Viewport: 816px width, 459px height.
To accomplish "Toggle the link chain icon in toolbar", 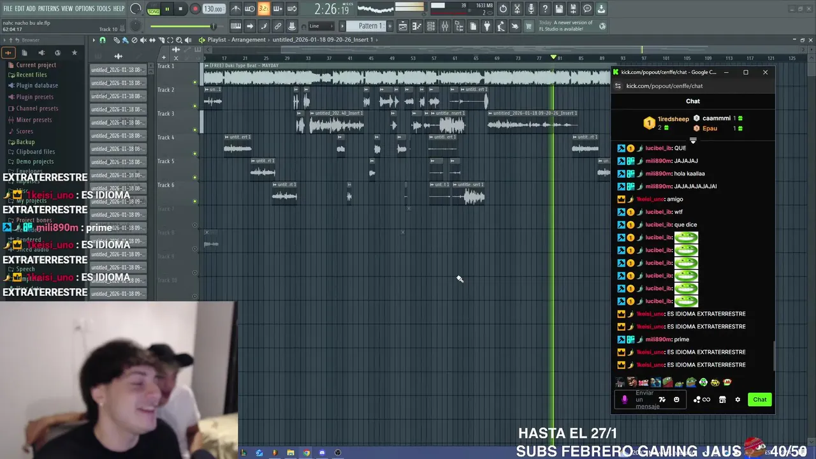I will coord(278,26).
